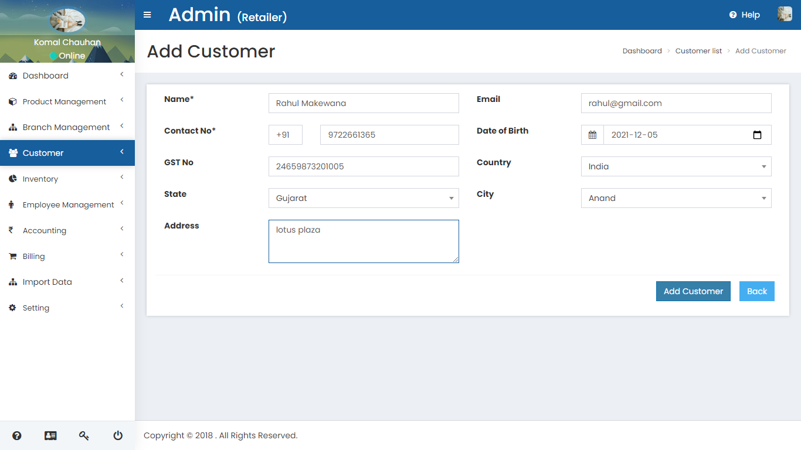Click the power logout icon in sidebar footer
The width and height of the screenshot is (801, 450).
coord(118,435)
